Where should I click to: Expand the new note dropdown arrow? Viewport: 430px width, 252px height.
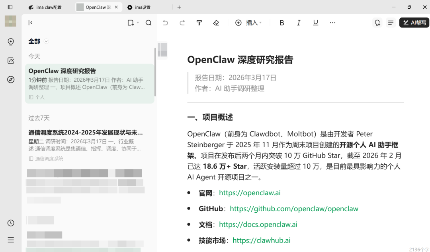pyautogui.click(x=138, y=23)
